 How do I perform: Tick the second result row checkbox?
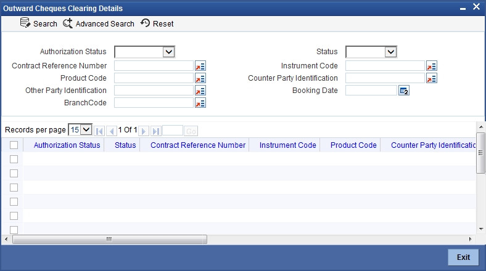click(14, 173)
